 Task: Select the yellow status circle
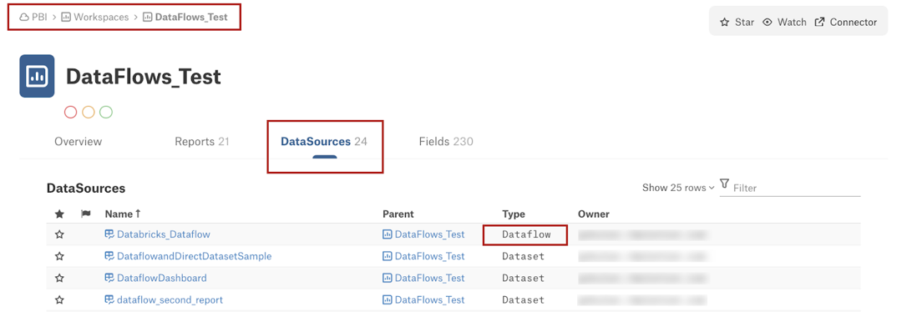[88, 112]
